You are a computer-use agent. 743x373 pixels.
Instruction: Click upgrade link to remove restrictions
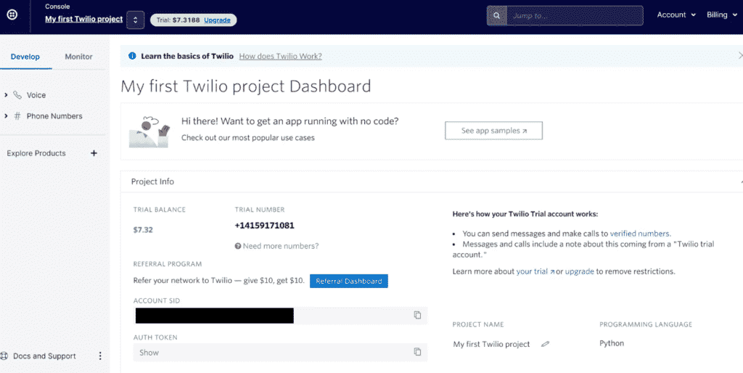pos(580,271)
